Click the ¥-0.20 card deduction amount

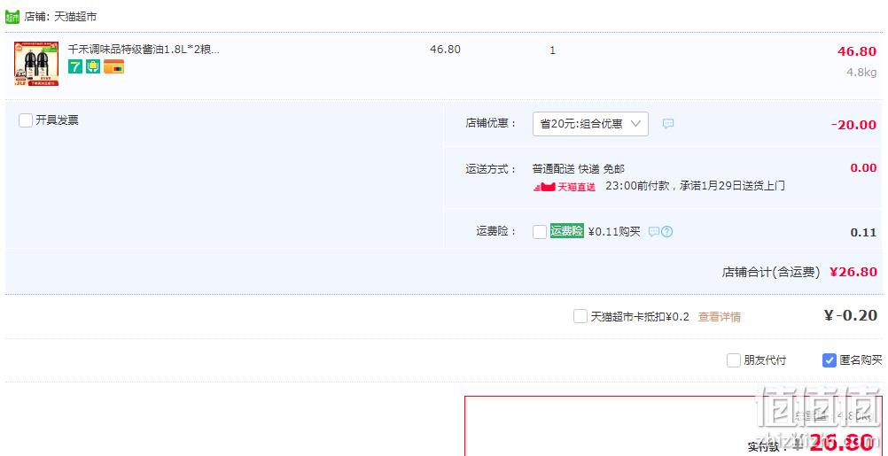coord(851,316)
